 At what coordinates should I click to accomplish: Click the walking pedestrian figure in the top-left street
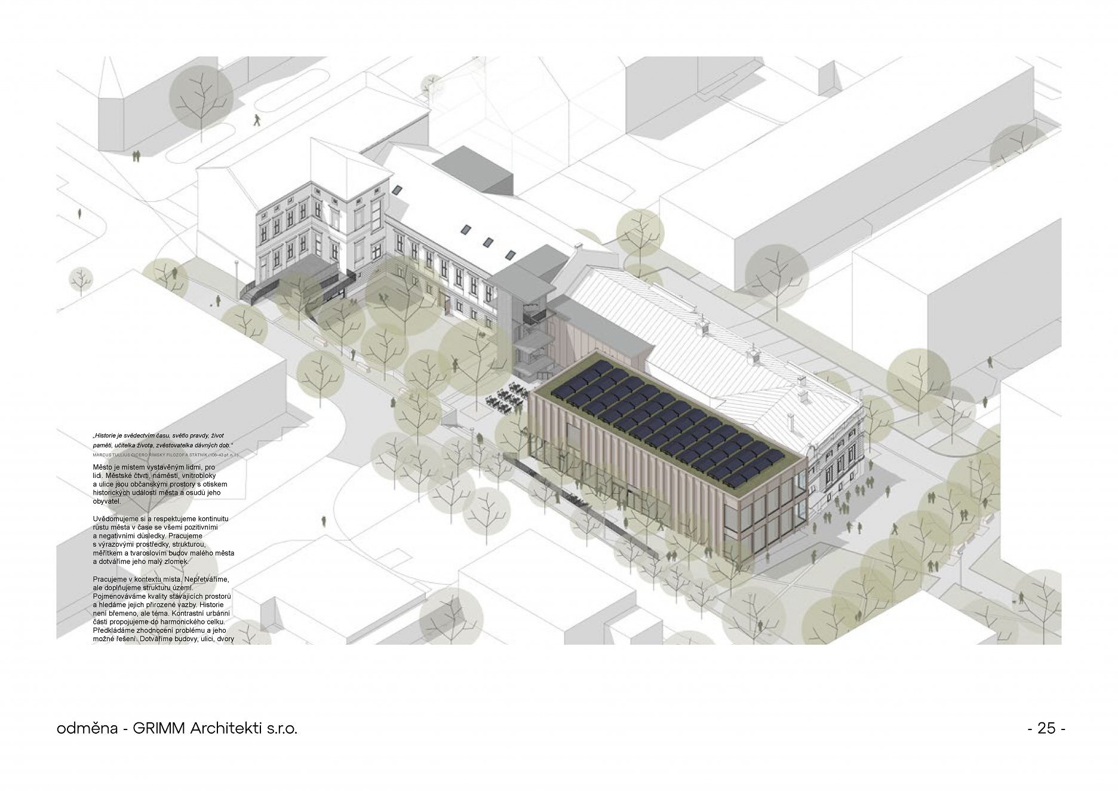(257, 120)
